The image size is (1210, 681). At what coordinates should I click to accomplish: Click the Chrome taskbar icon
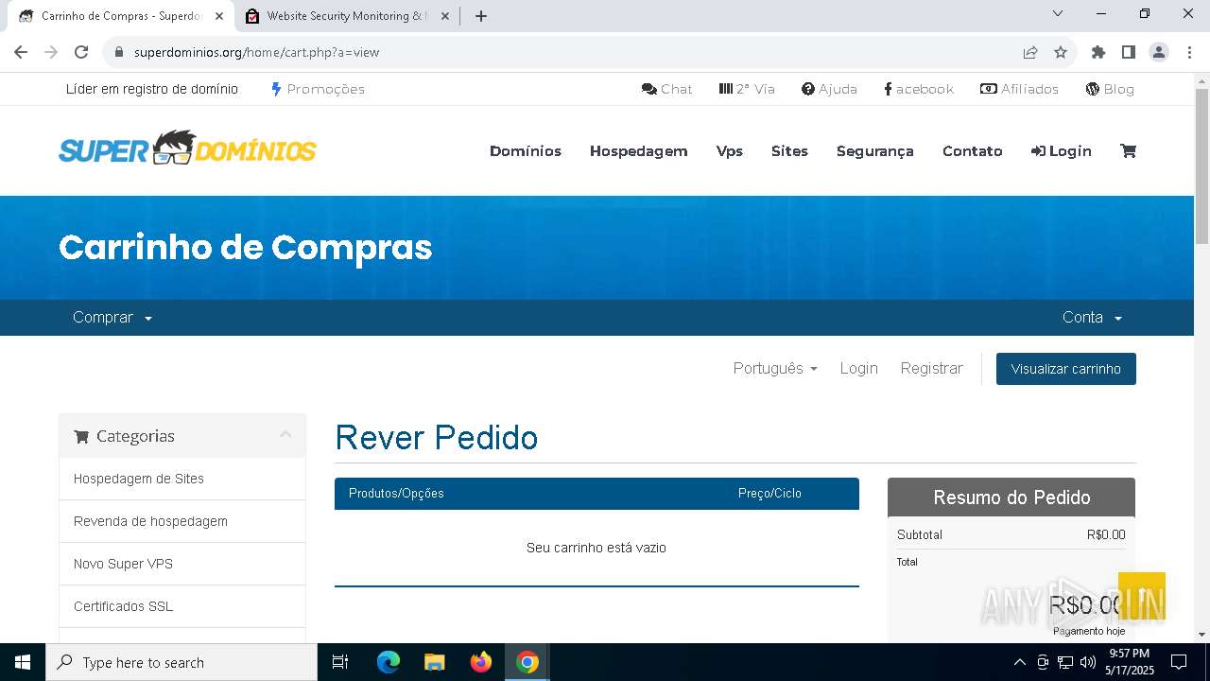(x=527, y=662)
